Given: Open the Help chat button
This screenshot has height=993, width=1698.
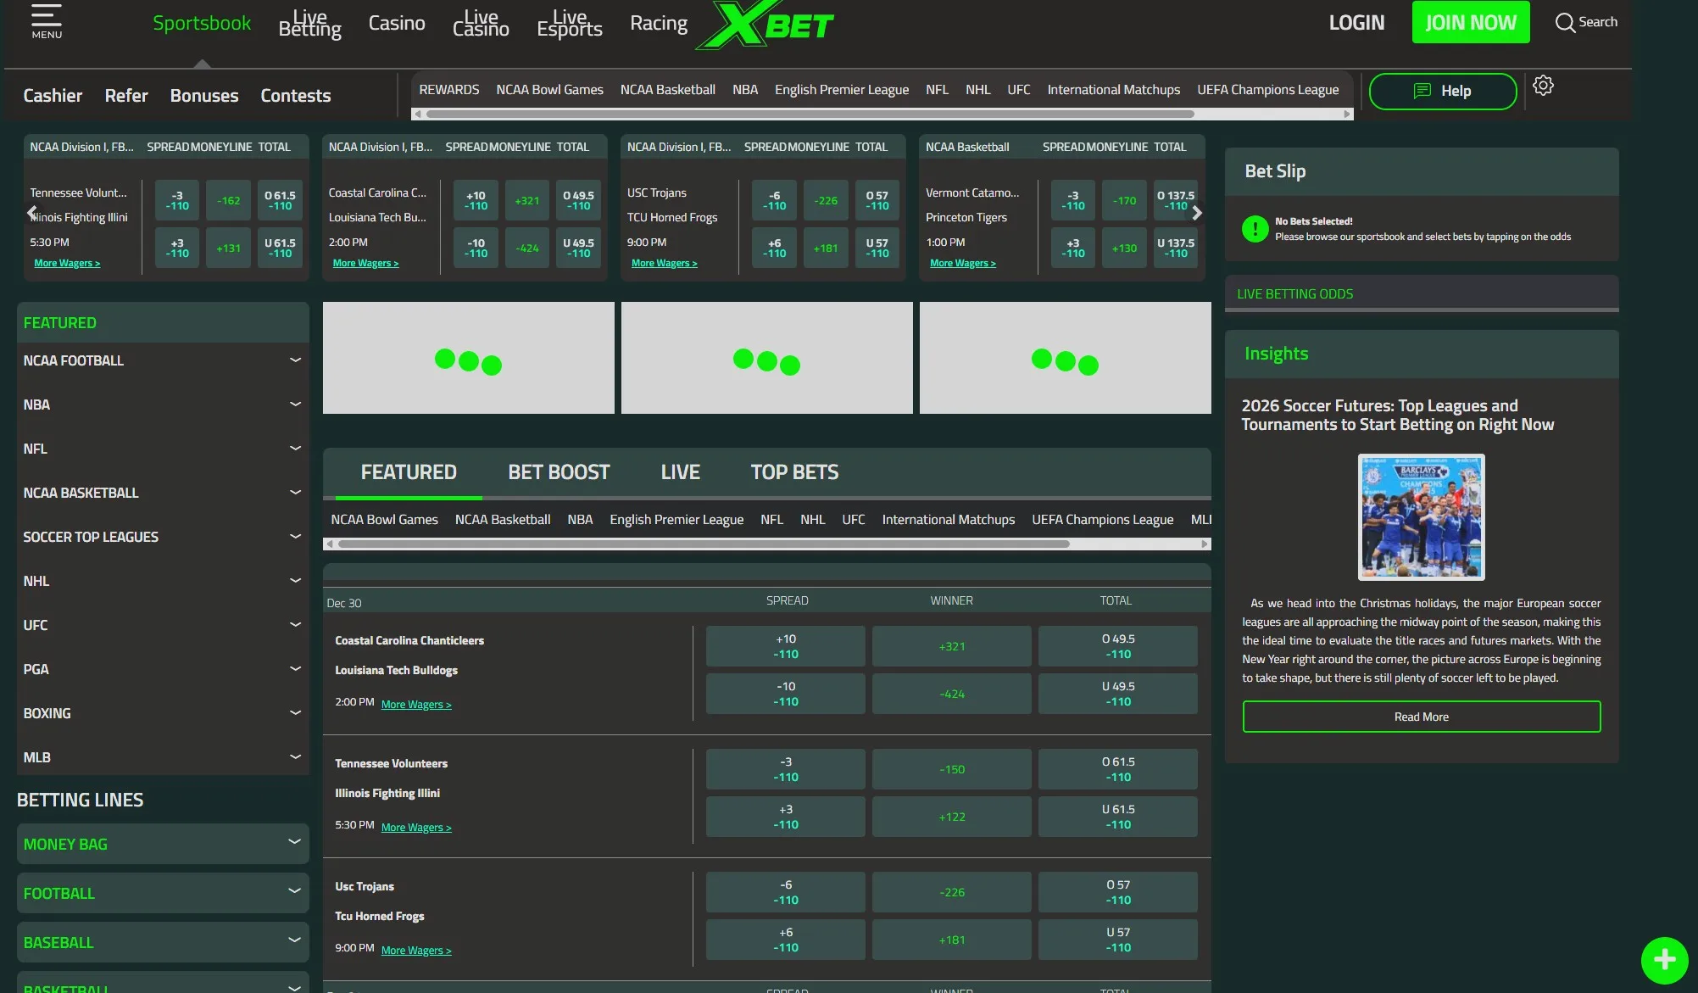Looking at the screenshot, I should pos(1443,91).
